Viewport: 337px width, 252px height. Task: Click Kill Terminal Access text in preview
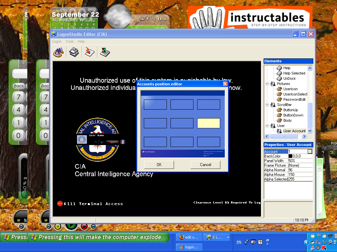pos(93,204)
